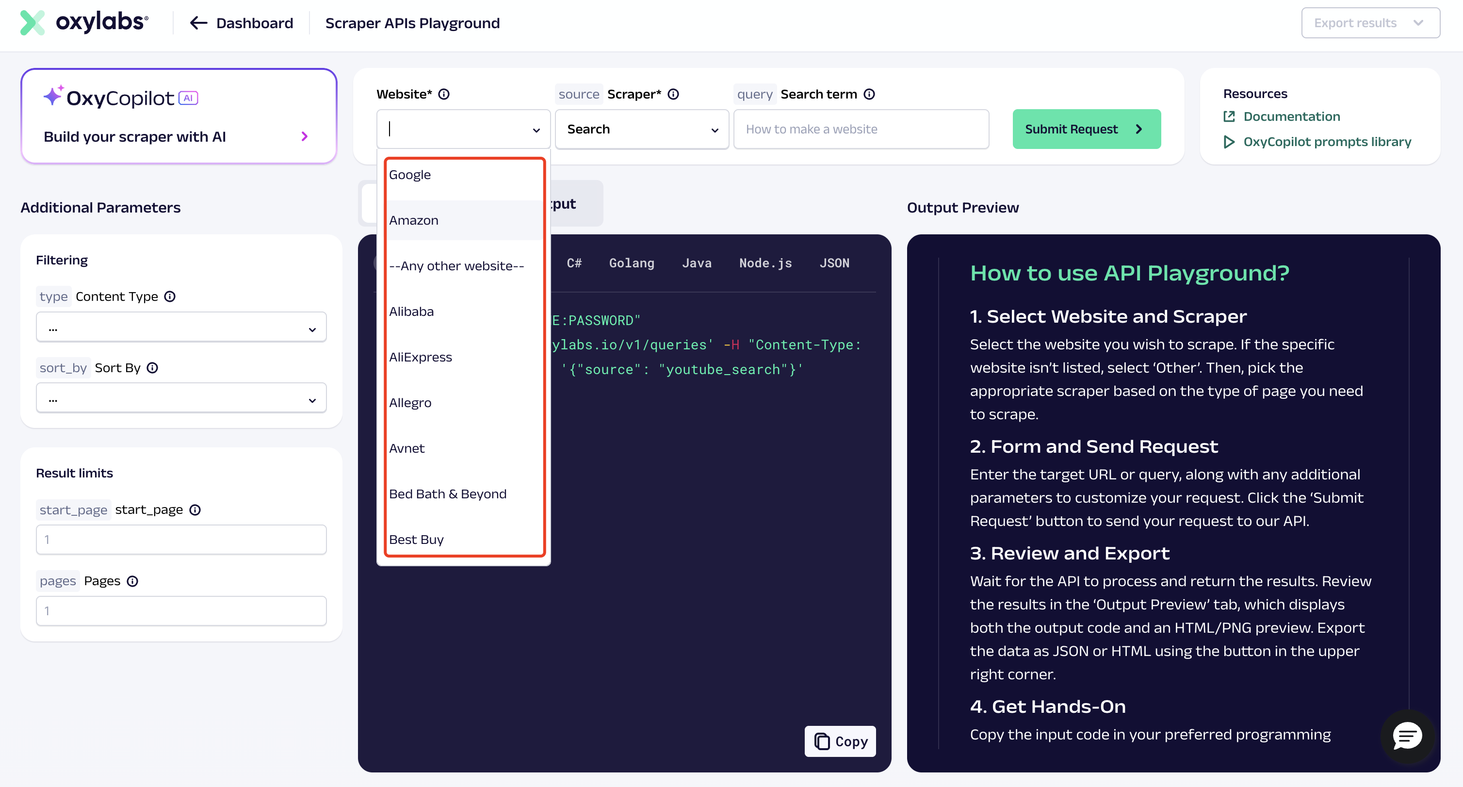
Task: Open the OxyCopilot prompts library link
Action: (1327, 142)
